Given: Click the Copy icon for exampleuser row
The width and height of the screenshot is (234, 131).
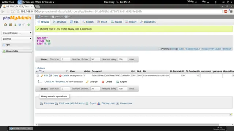Looking at the screenshot, I should point(50,76).
